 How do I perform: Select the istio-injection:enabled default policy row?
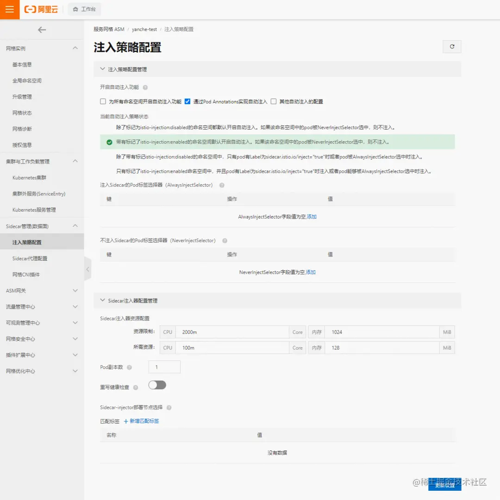[277, 142]
